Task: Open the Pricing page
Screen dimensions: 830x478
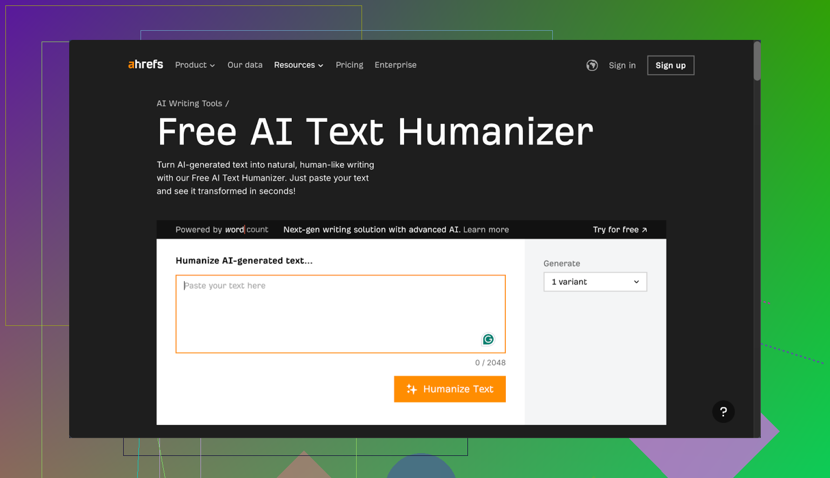Action: [349, 65]
